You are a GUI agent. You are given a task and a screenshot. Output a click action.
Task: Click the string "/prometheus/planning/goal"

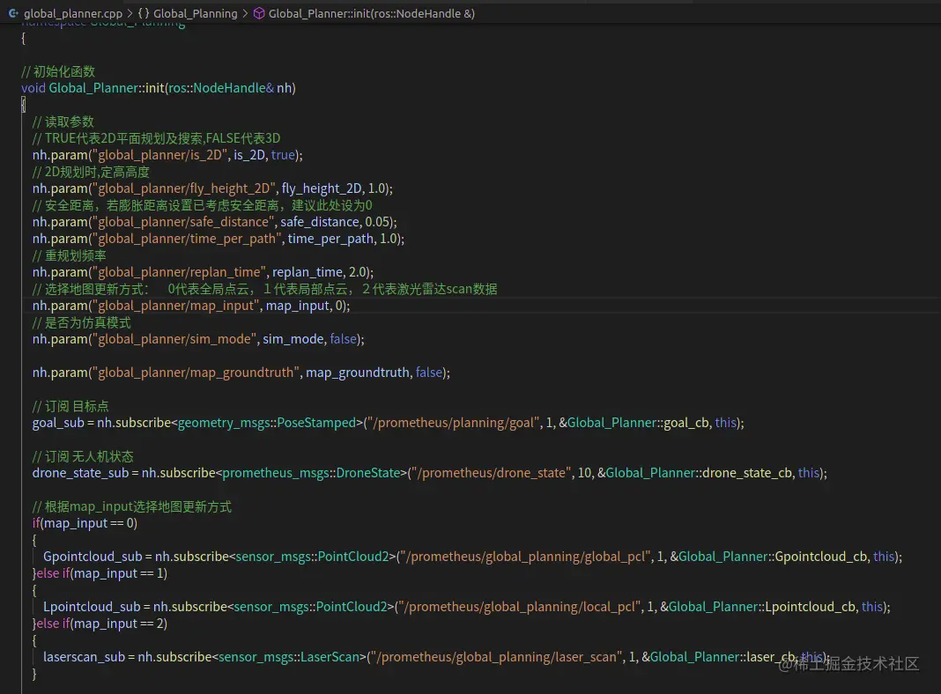tap(453, 423)
